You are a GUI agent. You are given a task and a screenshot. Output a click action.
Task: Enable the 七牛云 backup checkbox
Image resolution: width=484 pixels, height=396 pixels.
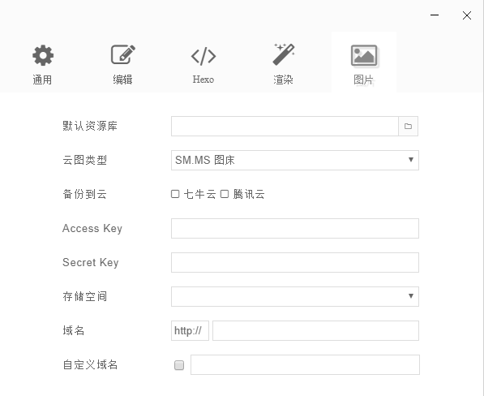(x=175, y=194)
